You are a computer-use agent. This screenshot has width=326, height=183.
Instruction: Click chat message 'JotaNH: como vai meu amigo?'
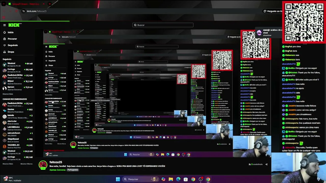click(299, 110)
